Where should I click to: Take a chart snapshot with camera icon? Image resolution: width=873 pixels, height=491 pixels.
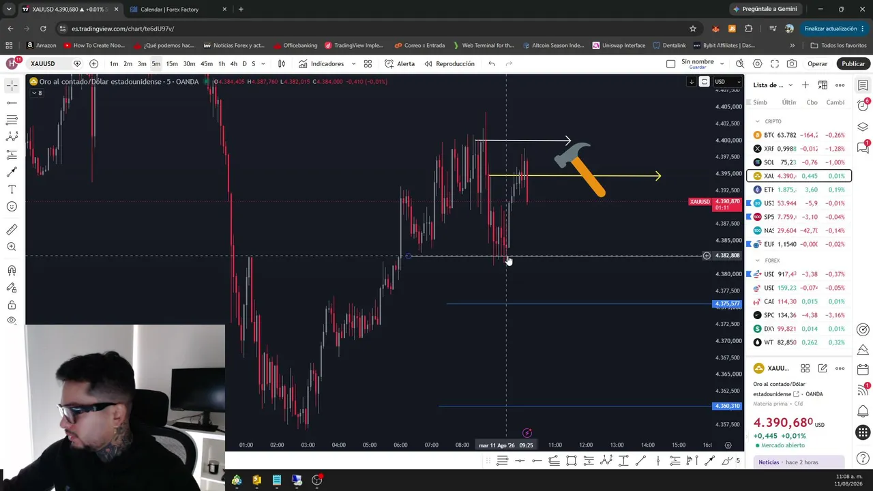click(x=791, y=63)
